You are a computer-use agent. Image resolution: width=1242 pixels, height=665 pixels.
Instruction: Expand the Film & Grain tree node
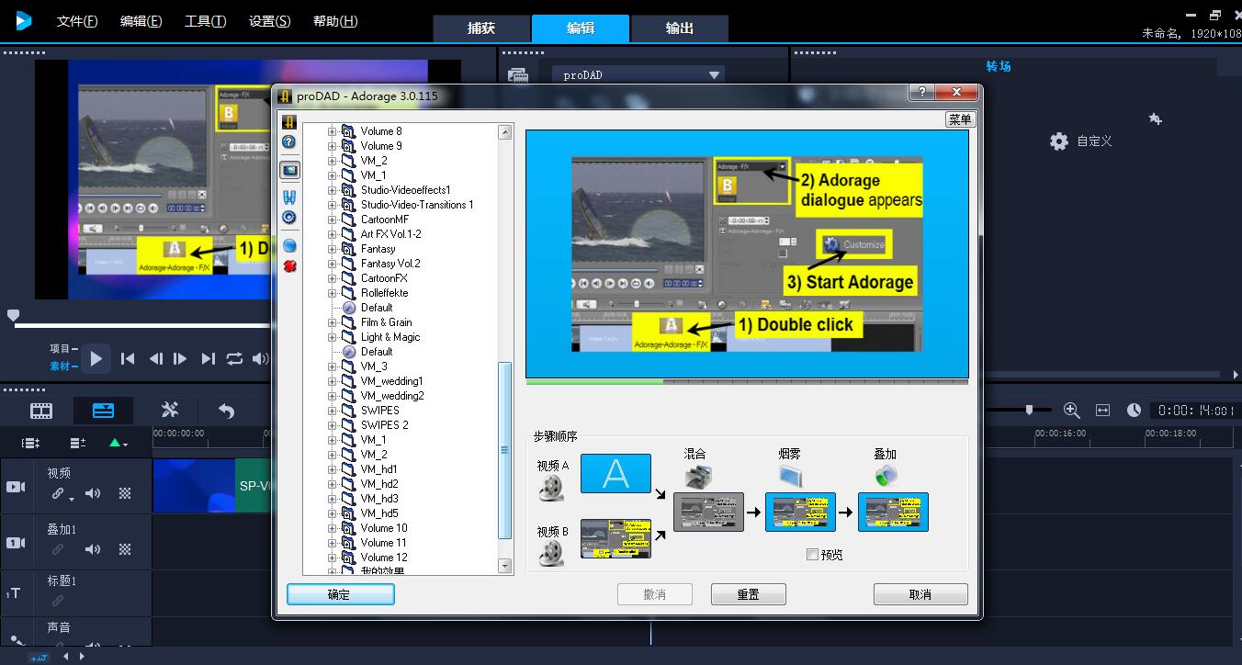pyautogui.click(x=333, y=322)
